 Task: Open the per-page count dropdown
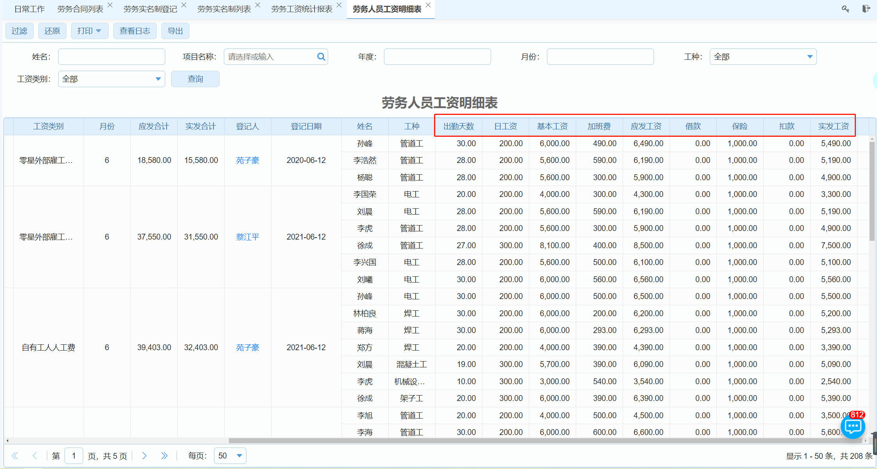(x=239, y=456)
